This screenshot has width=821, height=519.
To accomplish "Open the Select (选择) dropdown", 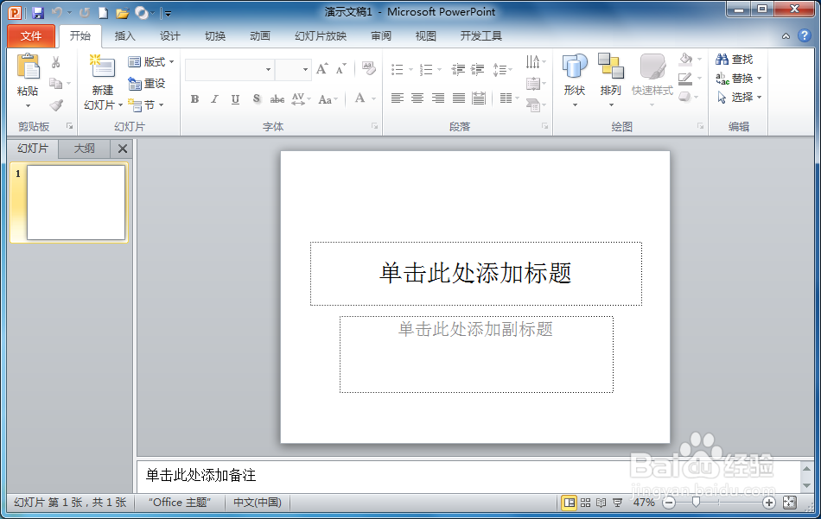I will [739, 98].
